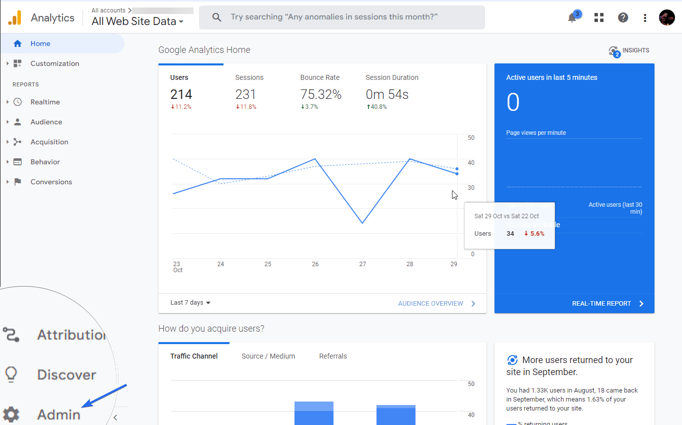Open the Last 7 days dropdown
The height and width of the screenshot is (425, 682).
coord(190,303)
